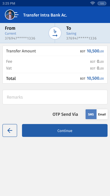Select Email for OTP delivery
The height and width of the screenshot is (196, 110).
tap(102, 114)
